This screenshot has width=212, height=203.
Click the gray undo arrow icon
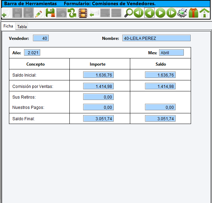(x=62, y=13)
